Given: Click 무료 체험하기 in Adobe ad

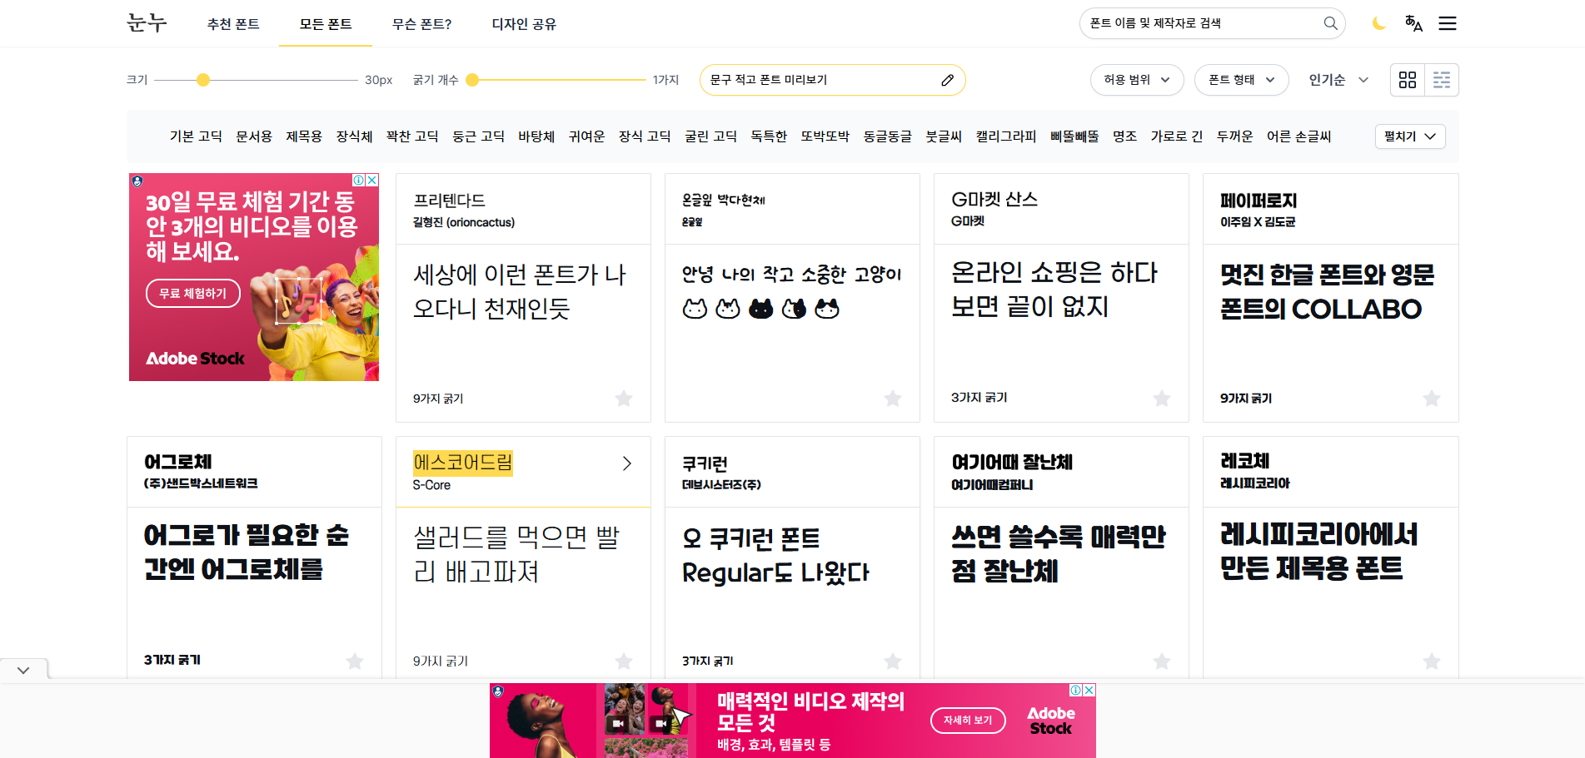Looking at the screenshot, I should (x=192, y=294).
